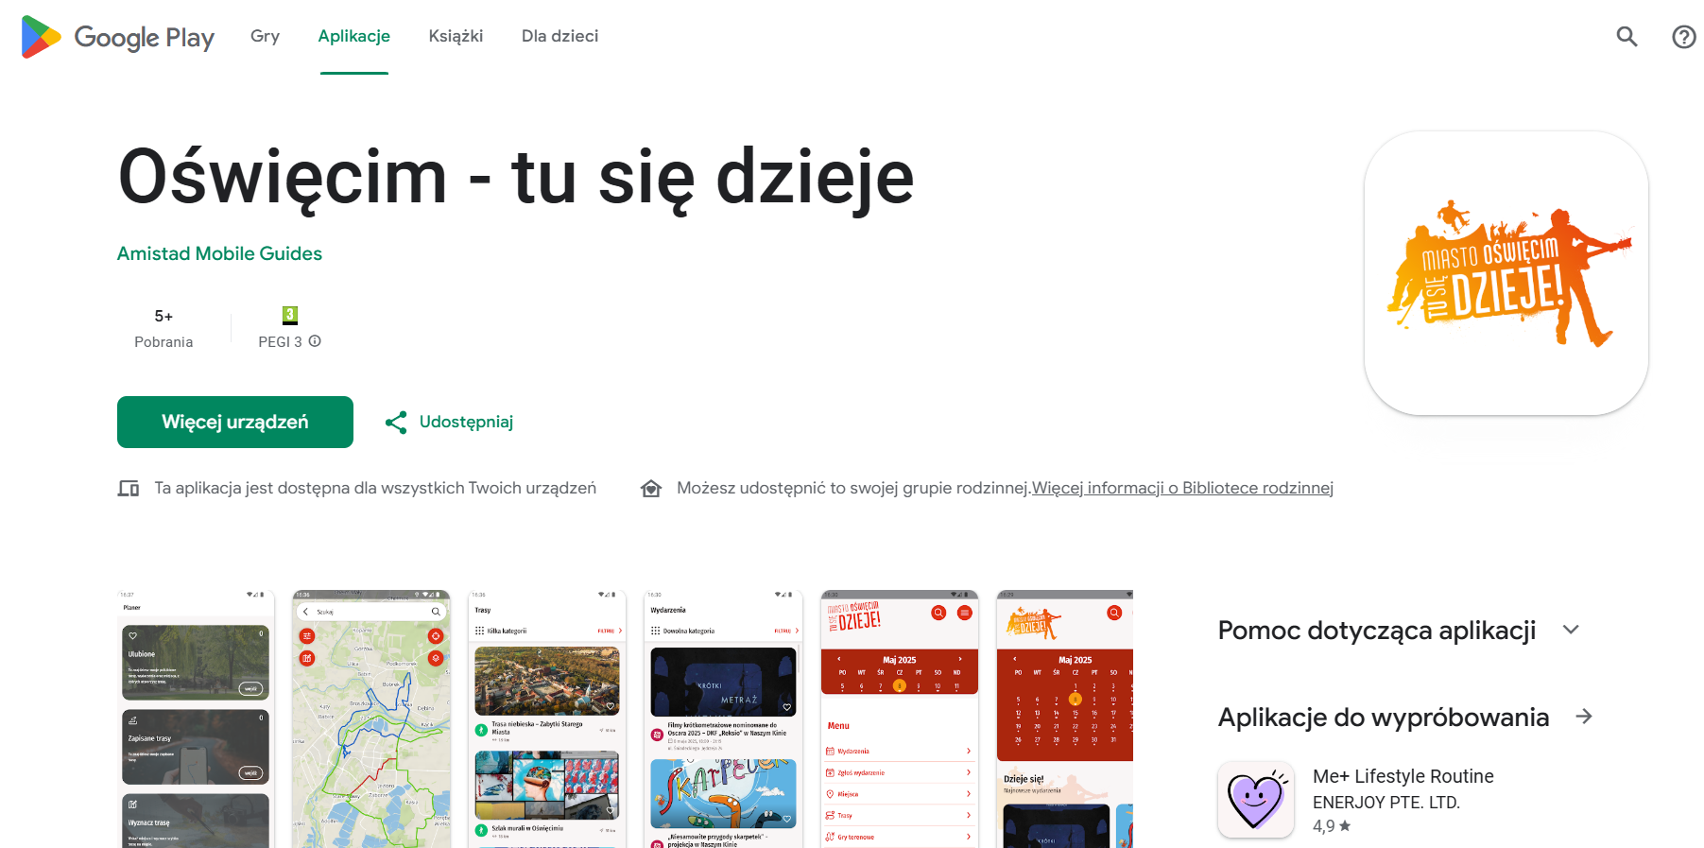The image size is (1704, 848).
Task: Switch to the Książki tab
Action: 456,36
